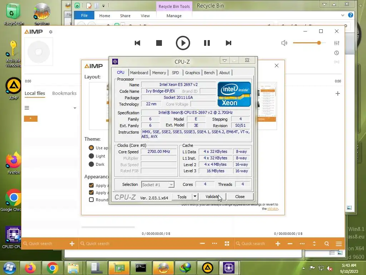Open Chrome from the taskbar
Screen dimensions: 366x275
pyautogui.click(x=52, y=268)
